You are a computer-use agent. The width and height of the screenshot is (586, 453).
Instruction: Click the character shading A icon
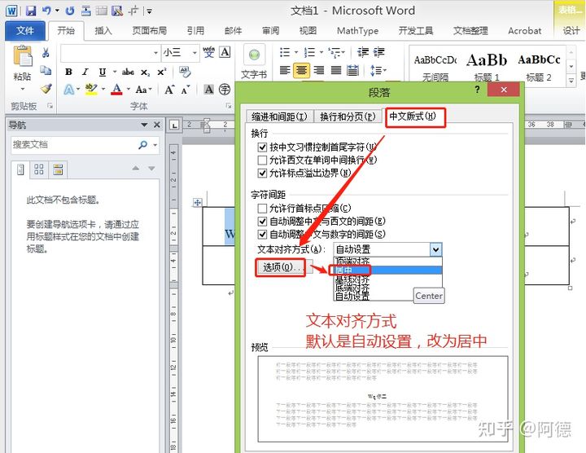[x=208, y=90]
